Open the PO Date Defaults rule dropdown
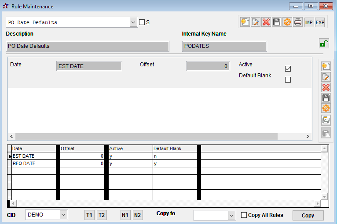The width and height of the screenshot is (337, 224). [x=134, y=22]
